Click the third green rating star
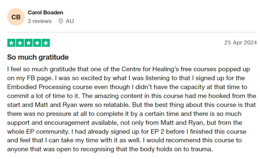 coord(28,43)
